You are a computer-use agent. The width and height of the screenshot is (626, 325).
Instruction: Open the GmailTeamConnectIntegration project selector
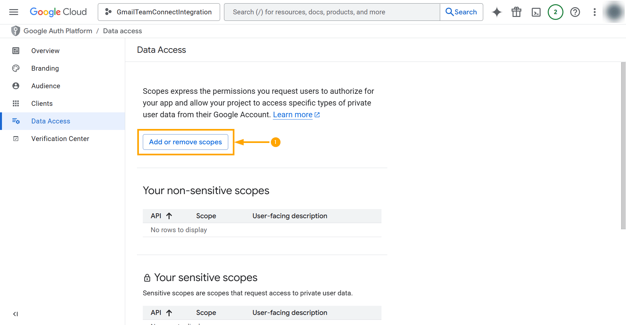tap(159, 12)
